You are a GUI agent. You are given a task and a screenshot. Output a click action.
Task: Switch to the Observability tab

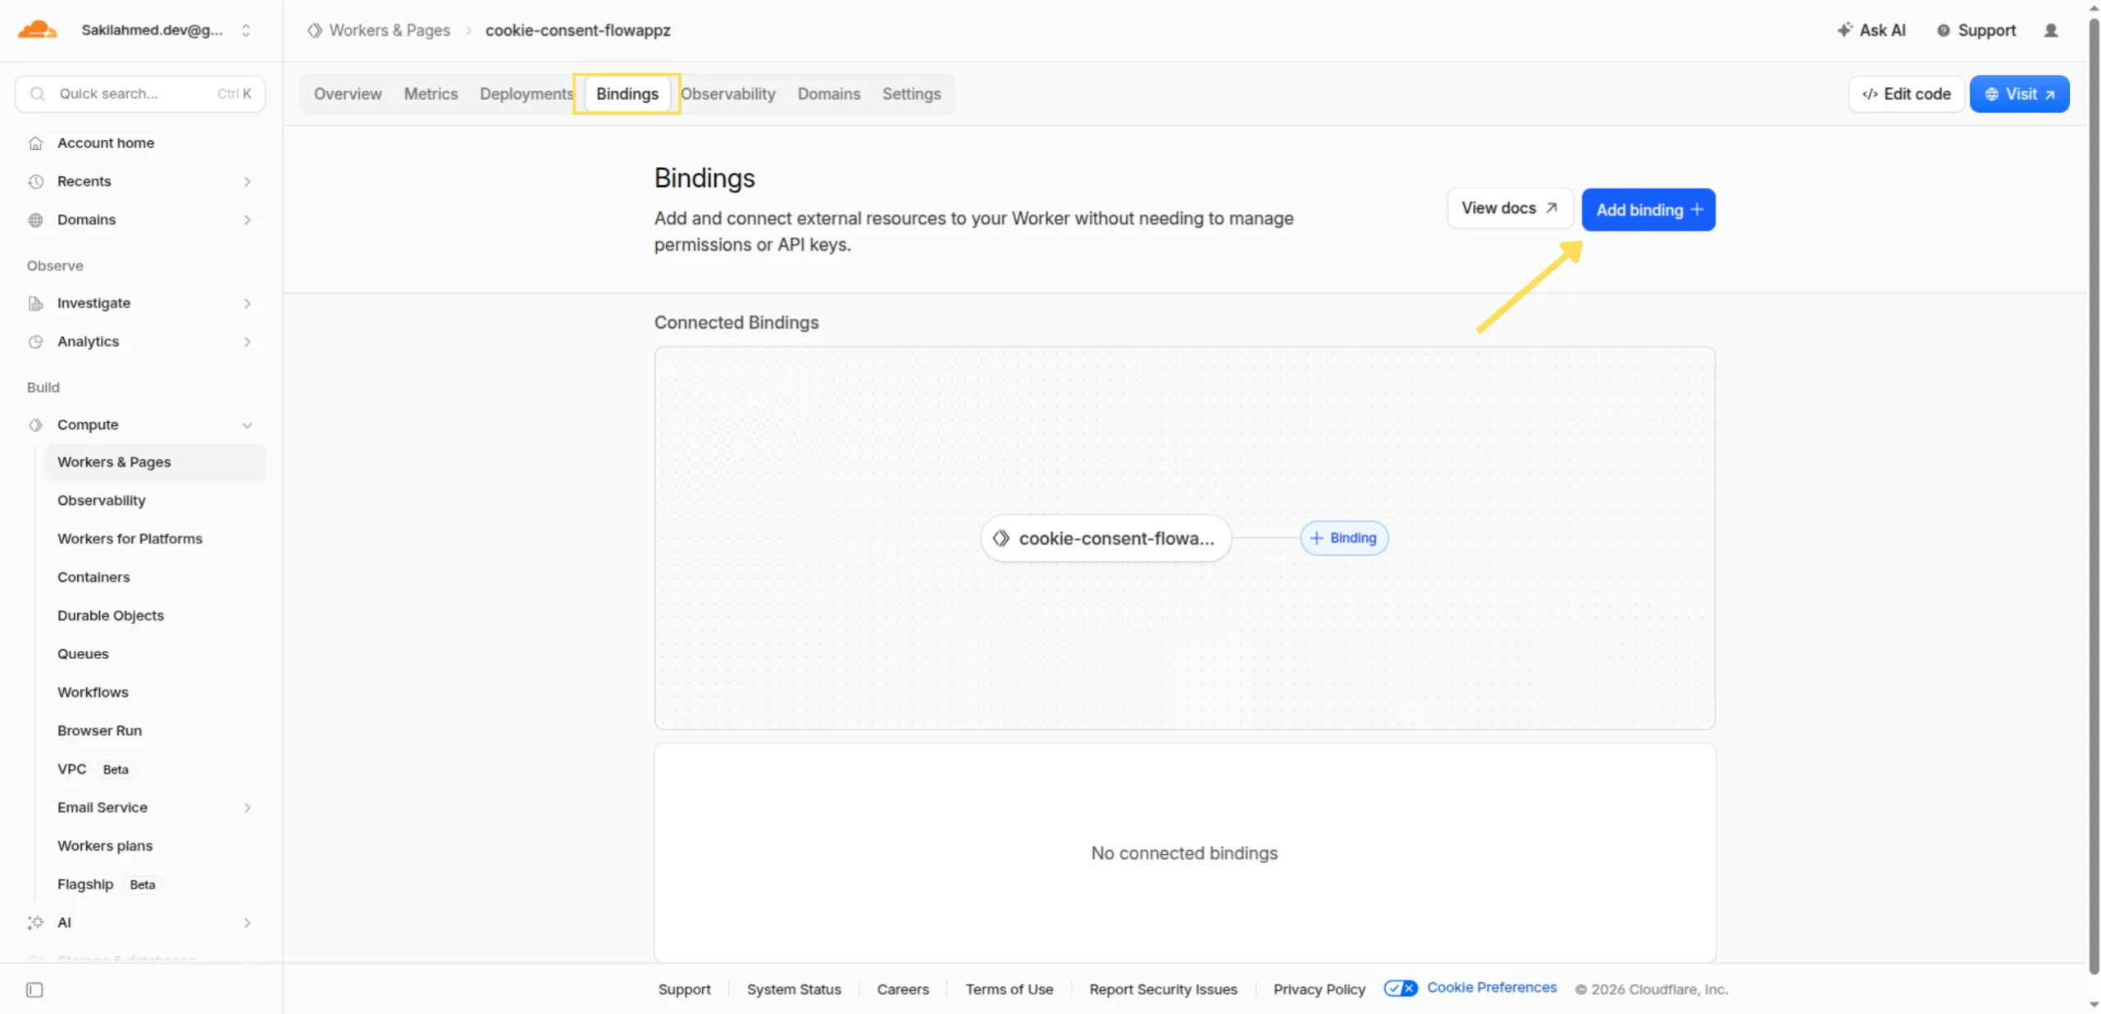(x=728, y=93)
